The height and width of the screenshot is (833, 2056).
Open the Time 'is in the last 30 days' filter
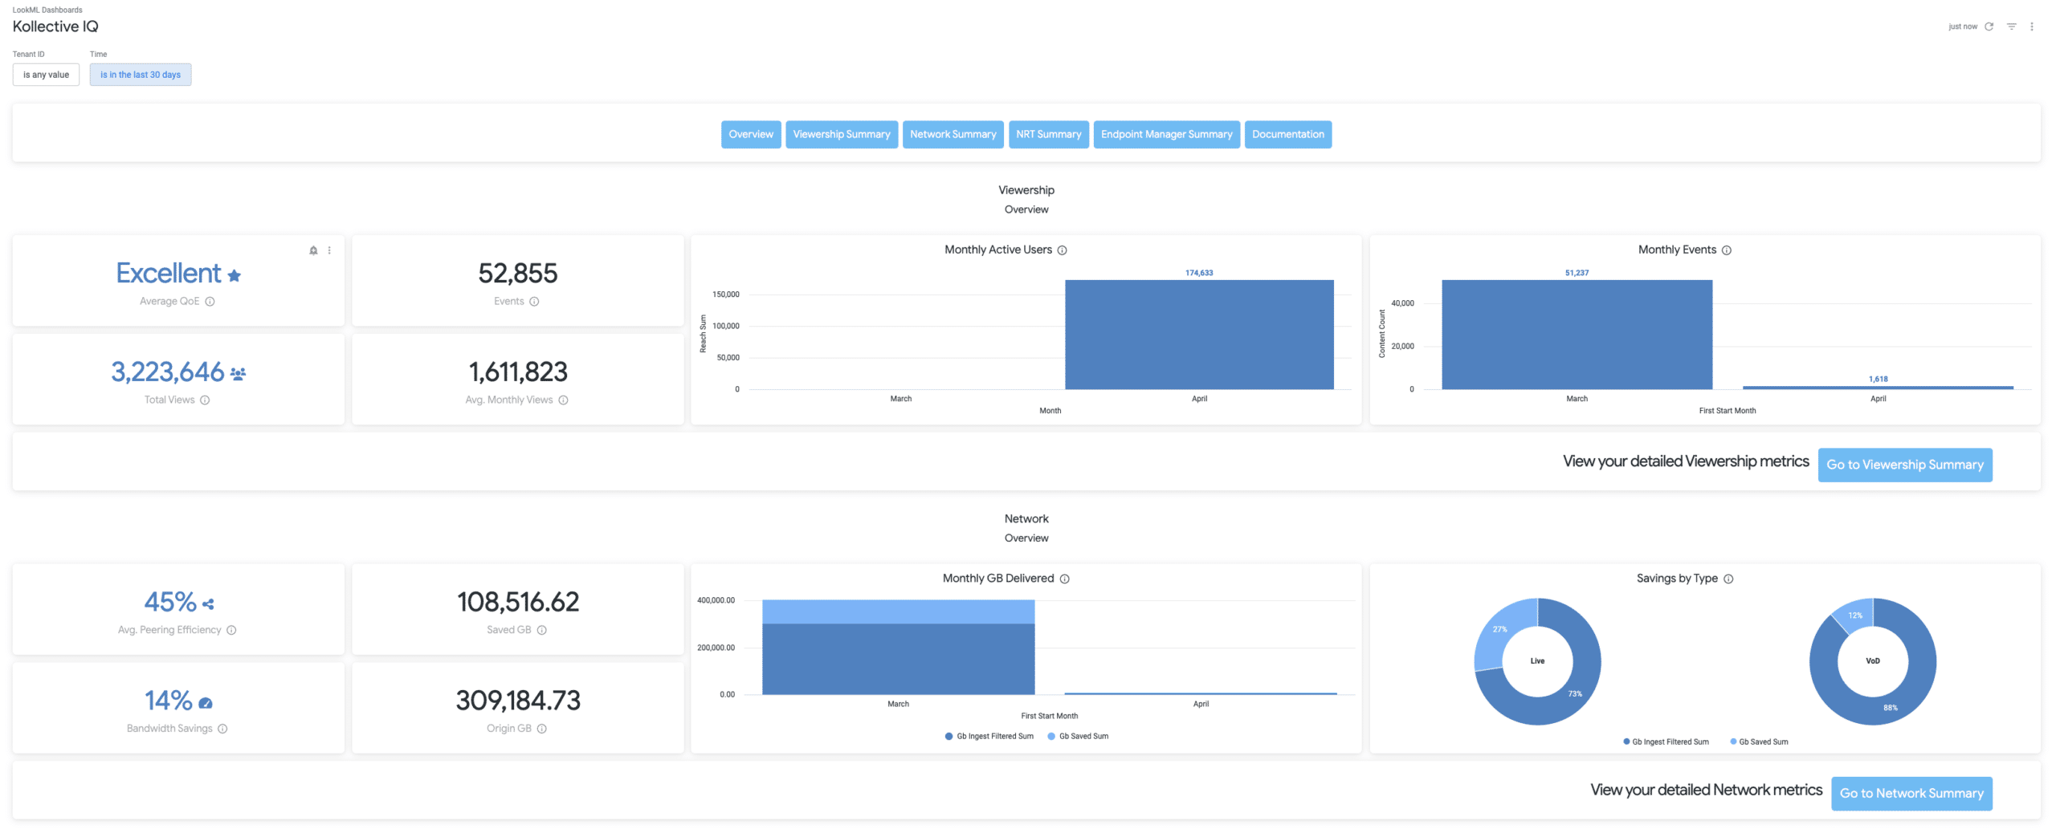tap(141, 74)
